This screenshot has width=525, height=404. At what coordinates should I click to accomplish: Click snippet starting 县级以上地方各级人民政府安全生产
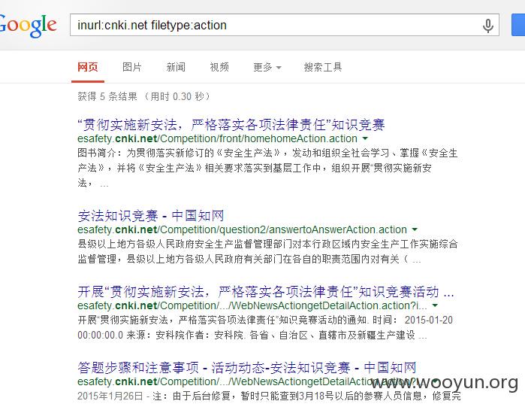coord(267,251)
